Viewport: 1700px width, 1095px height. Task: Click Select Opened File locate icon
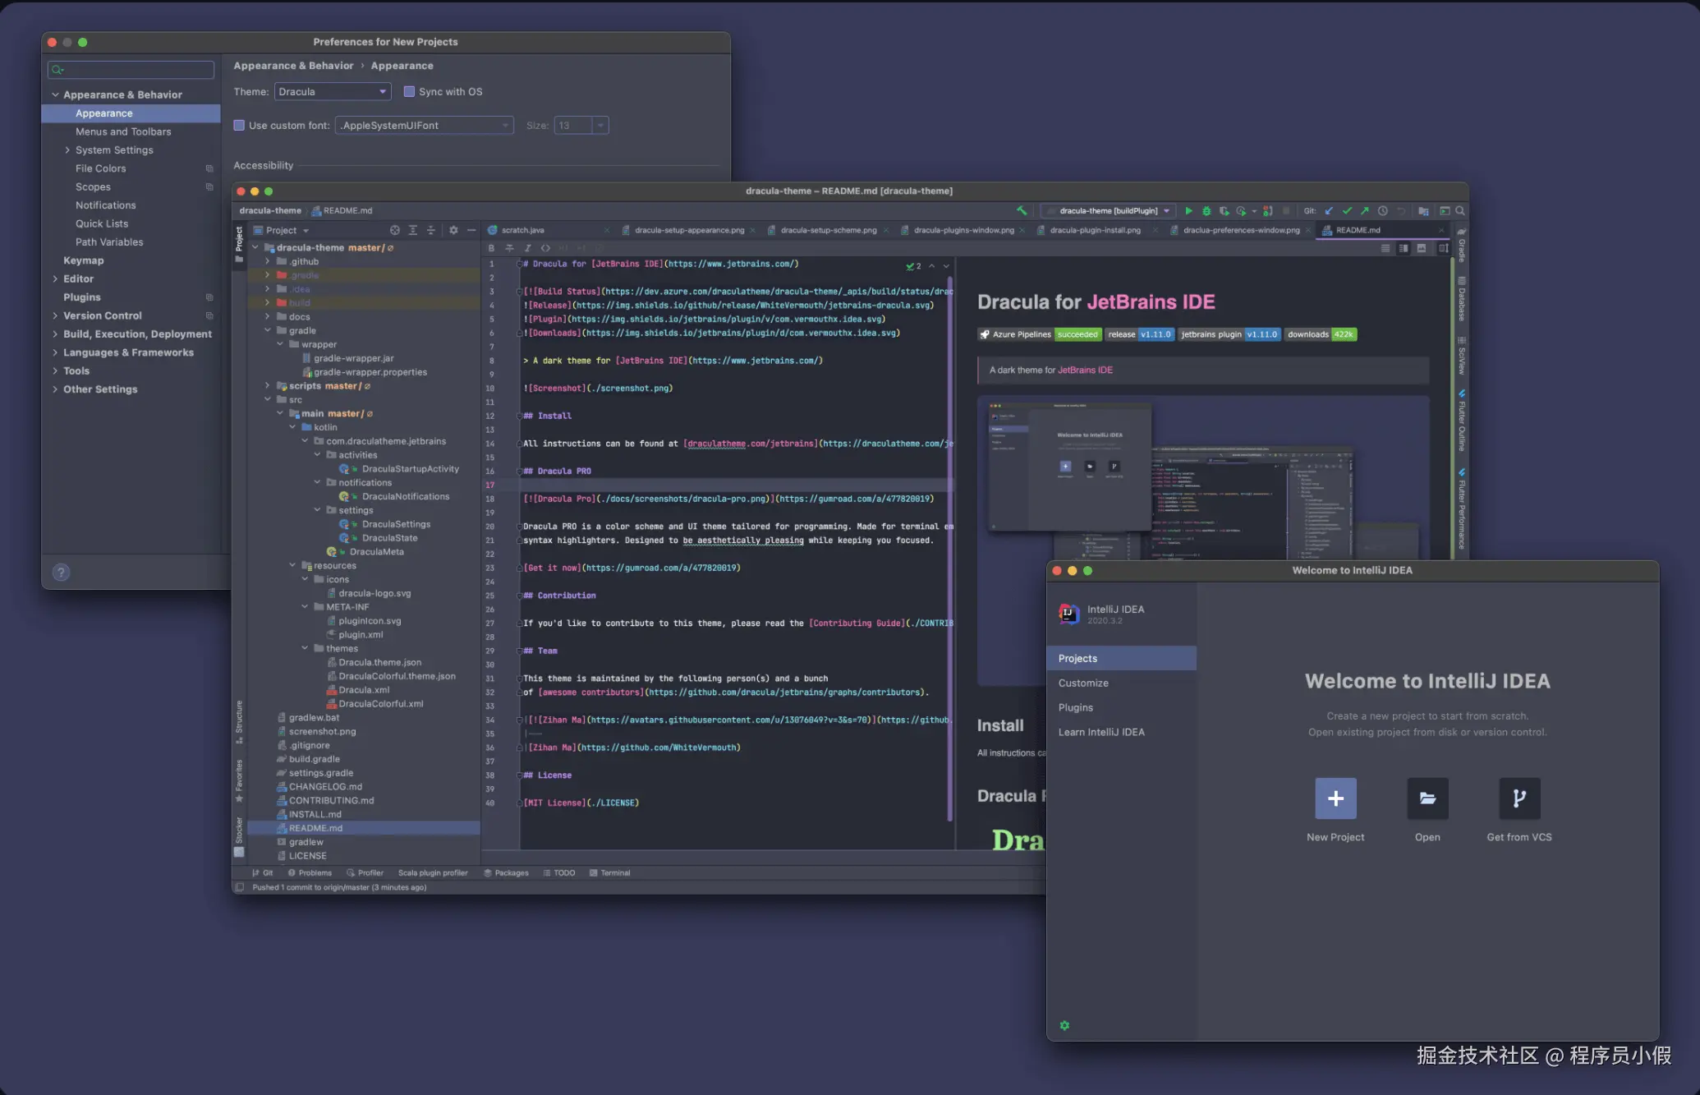[395, 231]
